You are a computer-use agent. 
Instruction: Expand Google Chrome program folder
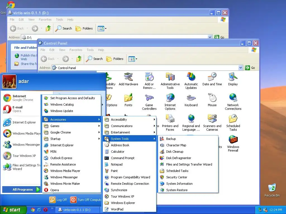[72, 132]
